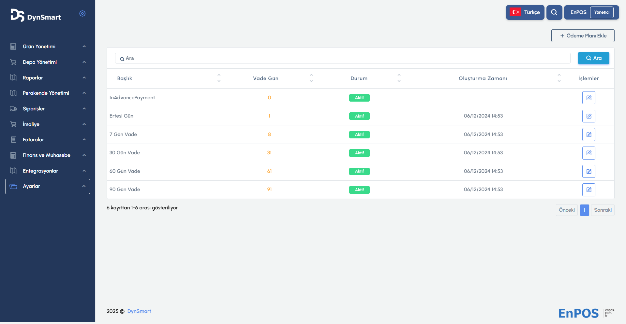Click the Ayarlar folder icon
The width and height of the screenshot is (626, 324).
[x=13, y=186]
